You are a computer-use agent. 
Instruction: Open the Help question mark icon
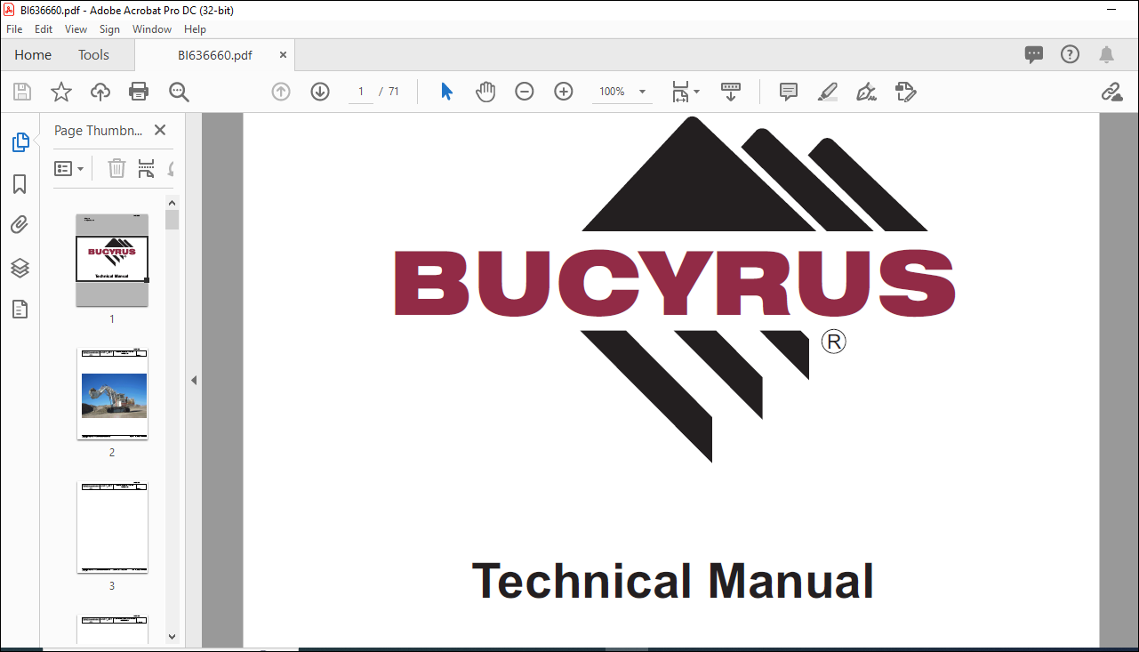[x=1070, y=54]
